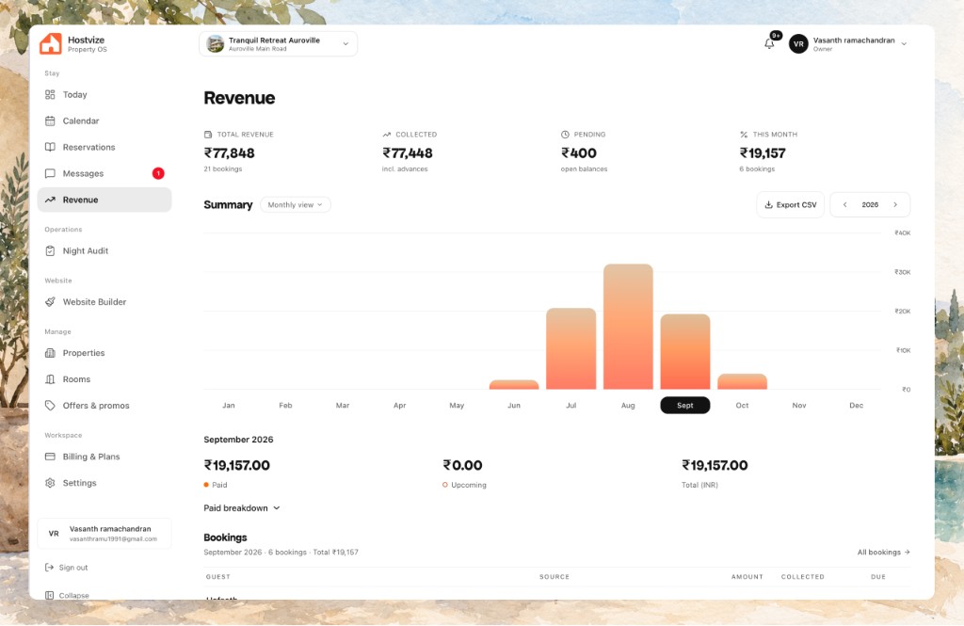Click the property thumbnail for Tranquil Retreat Auroville
The image size is (964, 626).
(216, 43)
